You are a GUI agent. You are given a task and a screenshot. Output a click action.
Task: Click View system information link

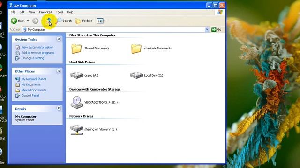coord(37,47)
